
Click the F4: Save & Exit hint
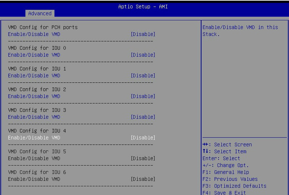coord(224,192)
